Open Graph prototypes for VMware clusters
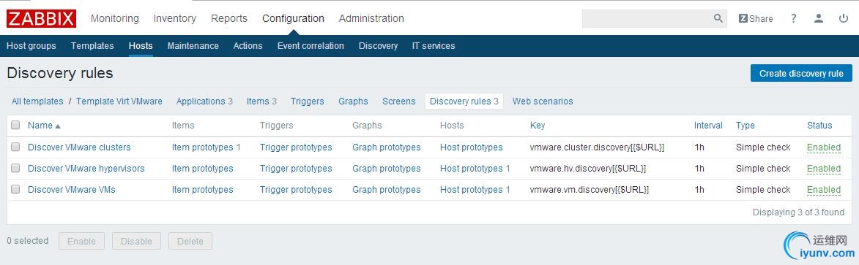859x265 pixels. point(387,147)
